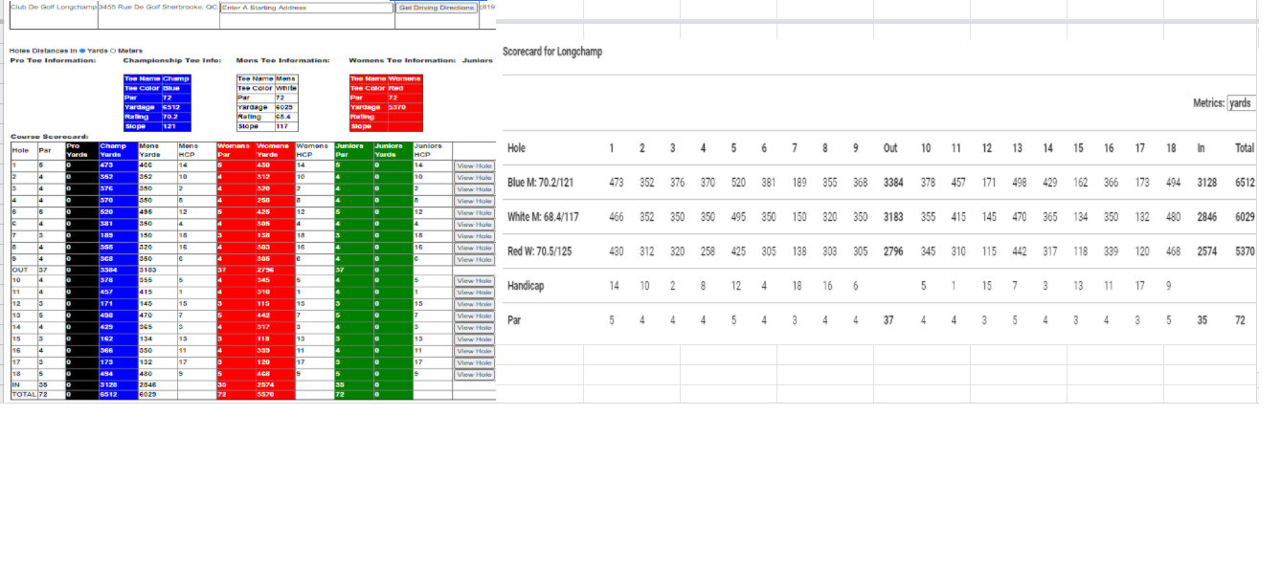Click the Juniors Par column header
1281x568 pixels.
(353, 150)
